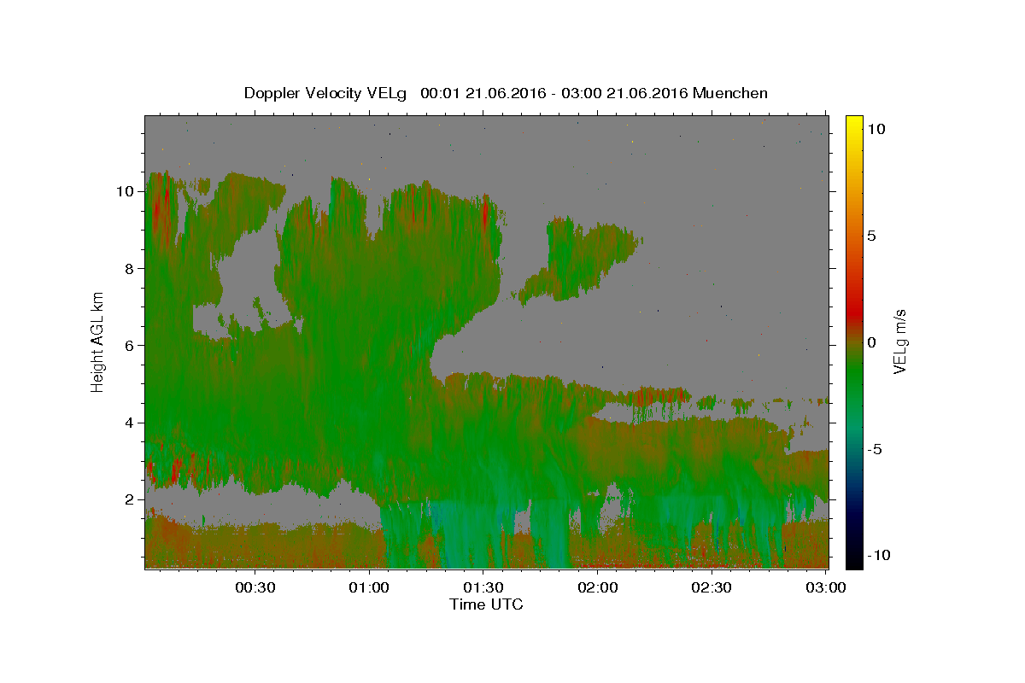Click the '02:00' time axis label
The image size is (1025, 683).
[x=597, y=588]
